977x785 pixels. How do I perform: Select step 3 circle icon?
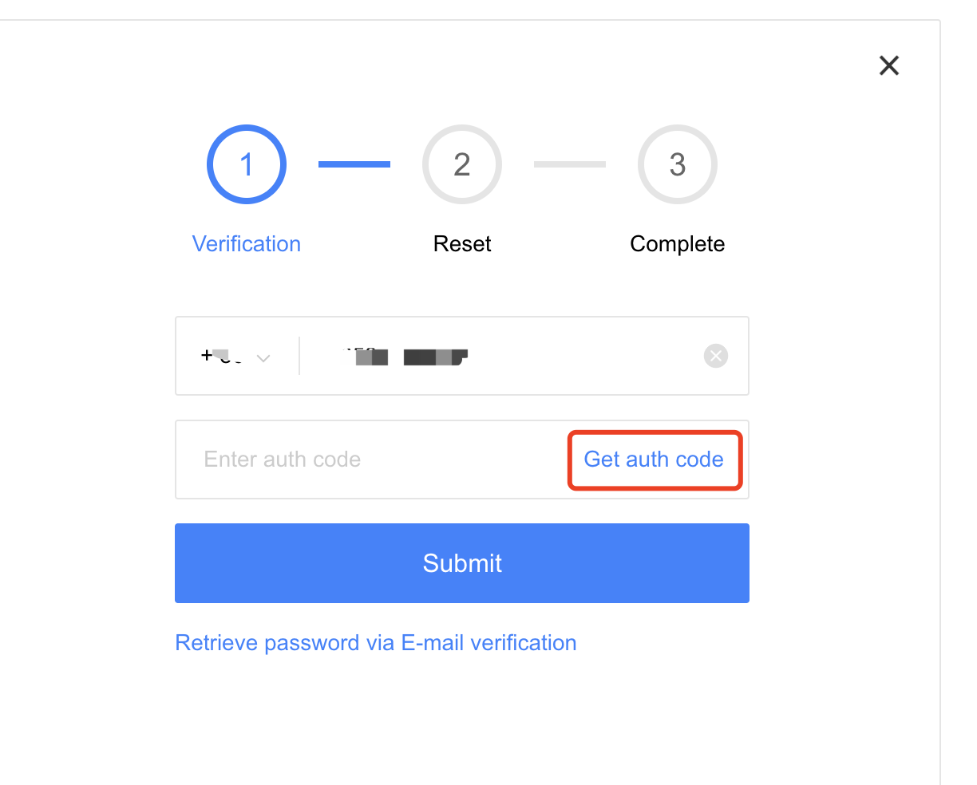click(678, 164)
